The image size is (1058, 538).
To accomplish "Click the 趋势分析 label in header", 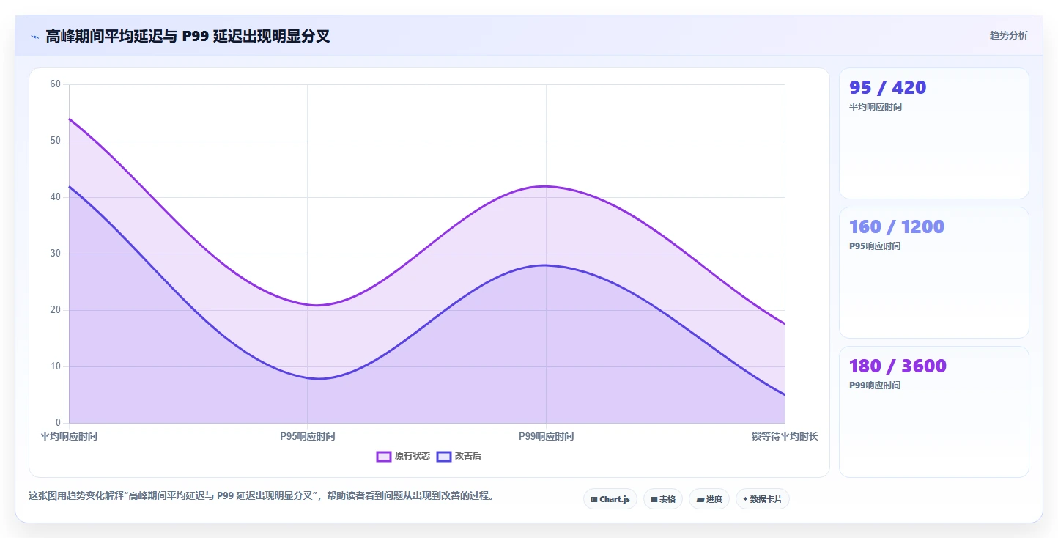I will tap(1008, 35).
